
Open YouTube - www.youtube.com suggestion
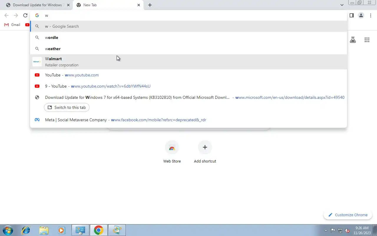pyautogui.click(x=188, y=75)
